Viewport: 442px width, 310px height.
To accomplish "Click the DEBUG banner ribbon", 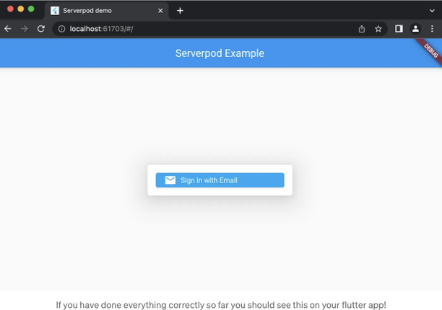I will pyautogui.click(x=430, y=50).
